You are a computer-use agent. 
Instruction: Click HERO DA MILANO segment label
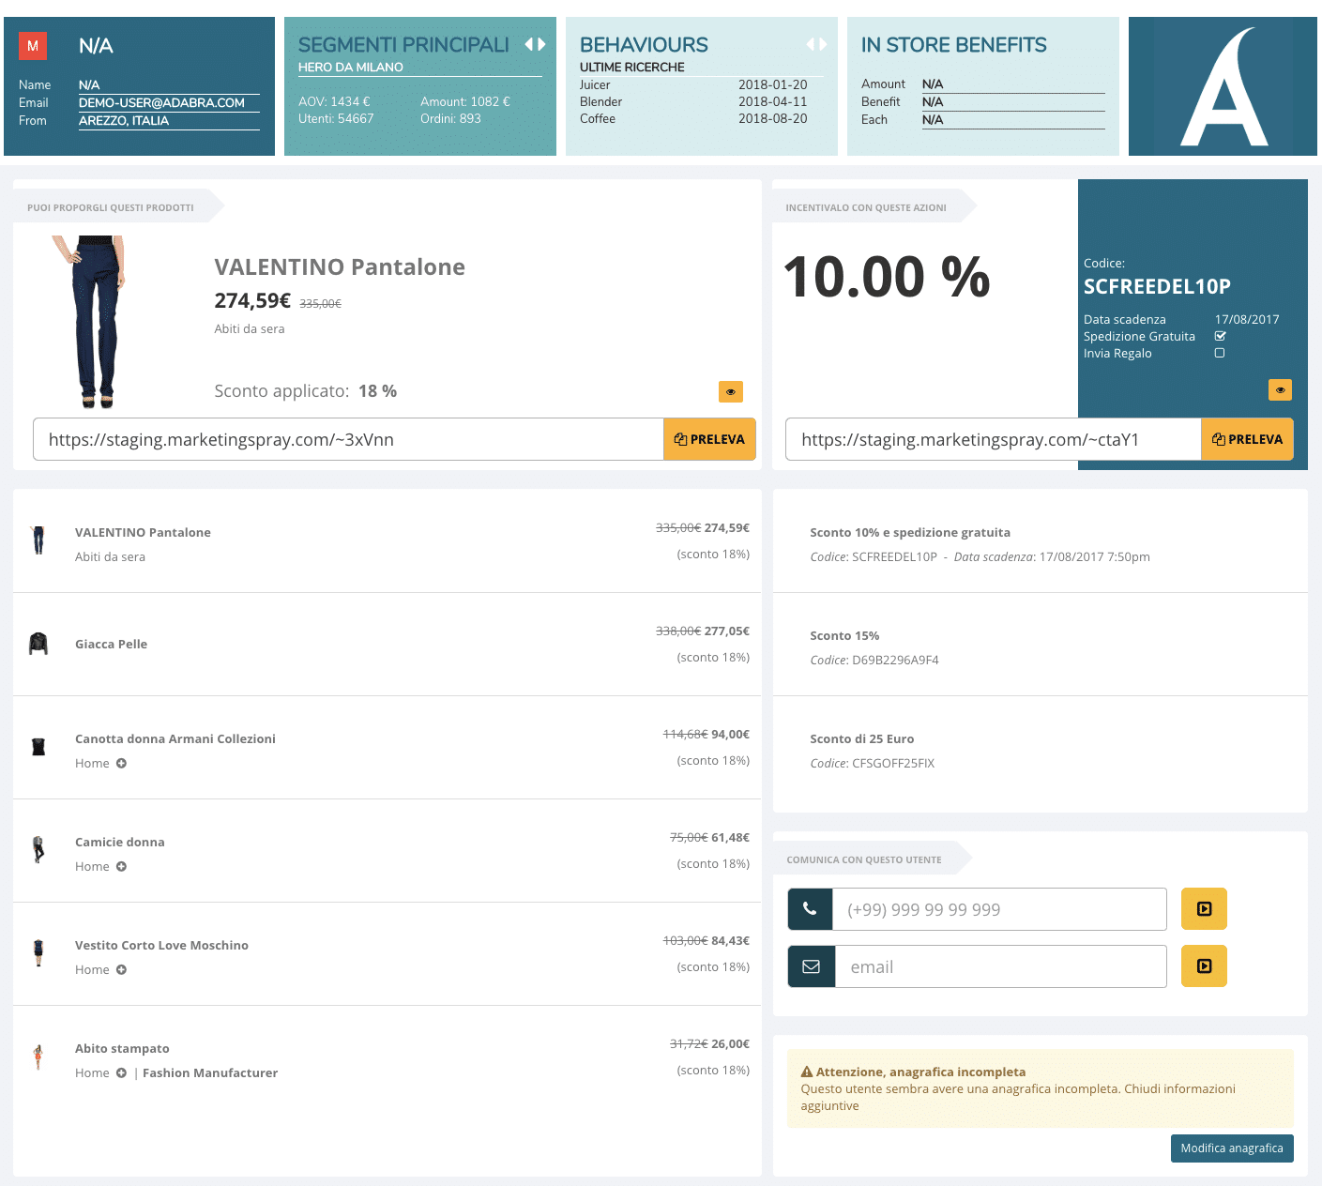point(351,68)
